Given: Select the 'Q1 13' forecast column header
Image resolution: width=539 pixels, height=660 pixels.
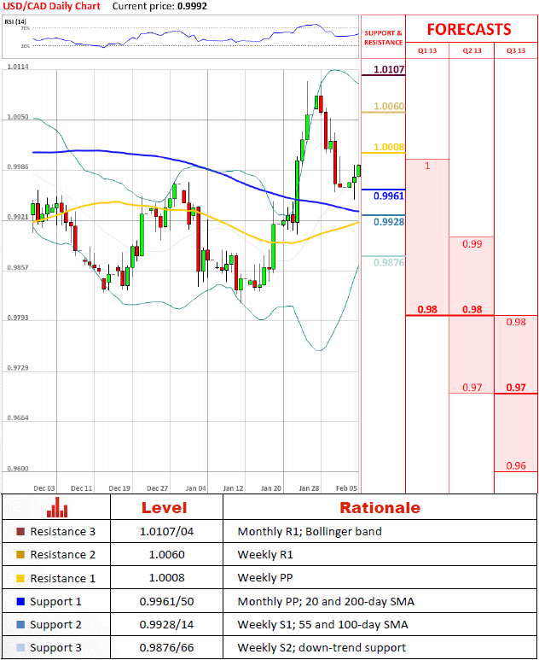Looking at the screenshot, I should pyautogui.click(x=427, y=50).
